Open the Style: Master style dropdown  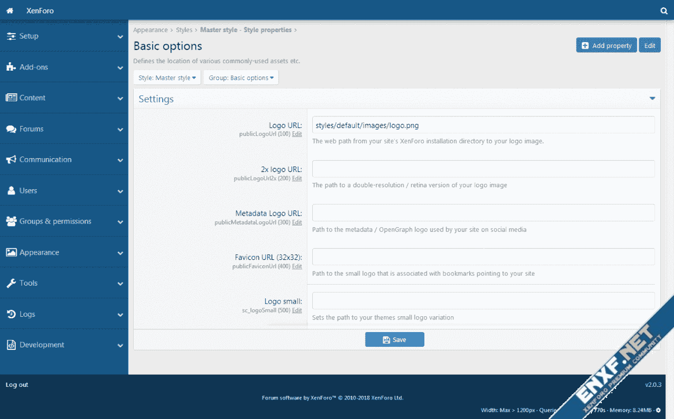coord(167,78)
